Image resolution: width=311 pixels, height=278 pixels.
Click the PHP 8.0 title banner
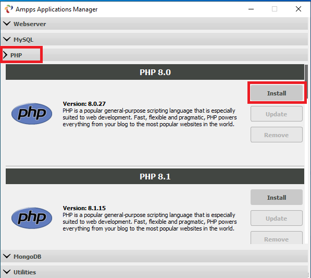point(155,72)
